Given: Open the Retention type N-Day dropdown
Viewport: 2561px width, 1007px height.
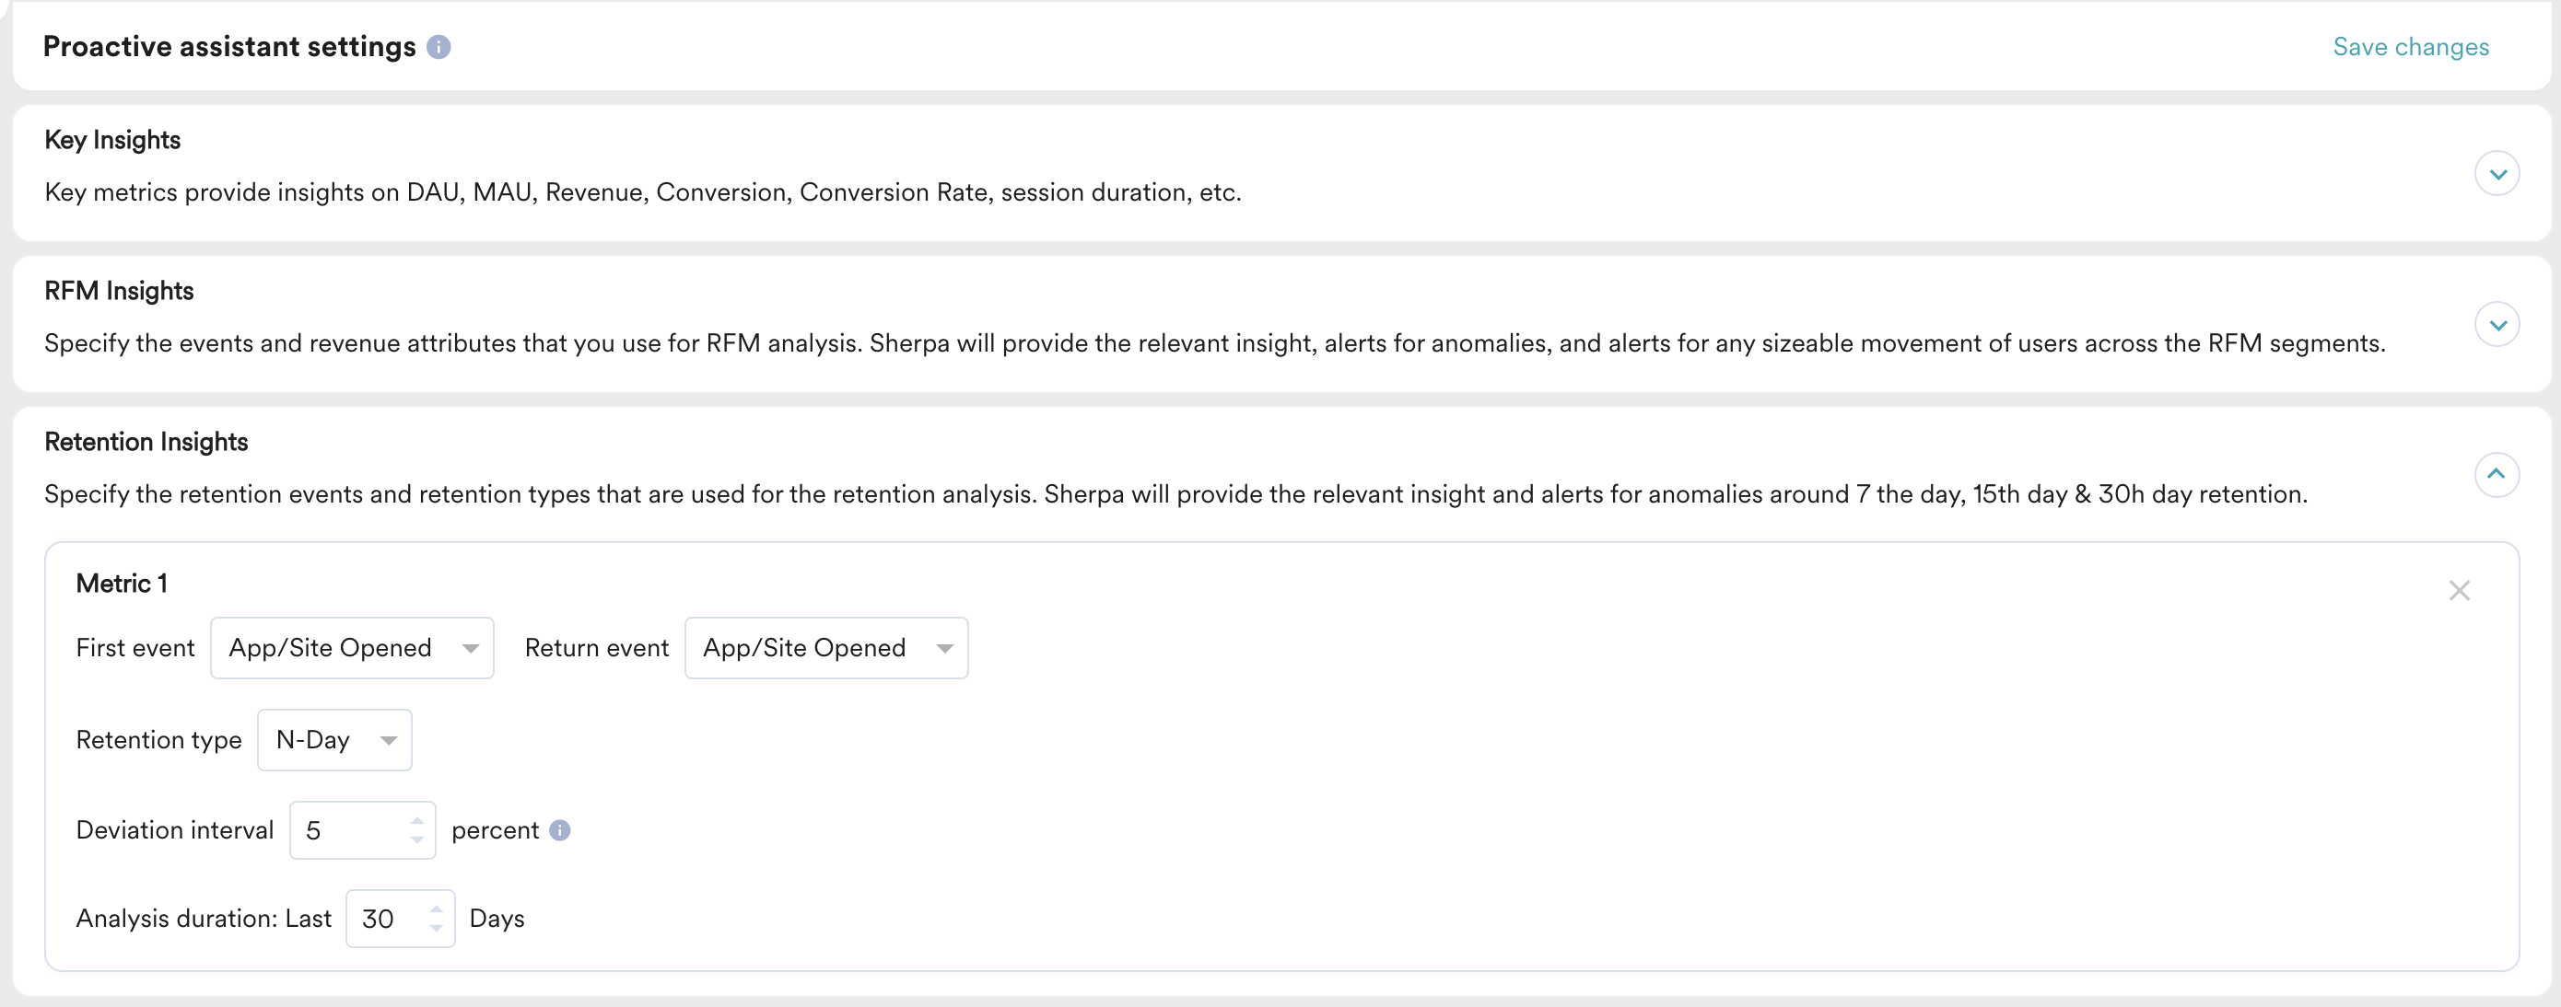Looking at the screenshot, I should (x=334, y=740).
